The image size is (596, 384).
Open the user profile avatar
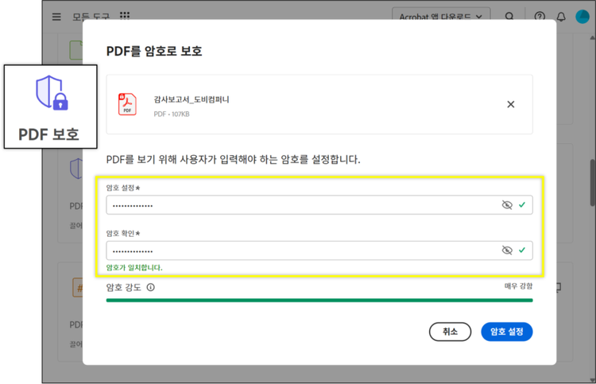[582, 17]
